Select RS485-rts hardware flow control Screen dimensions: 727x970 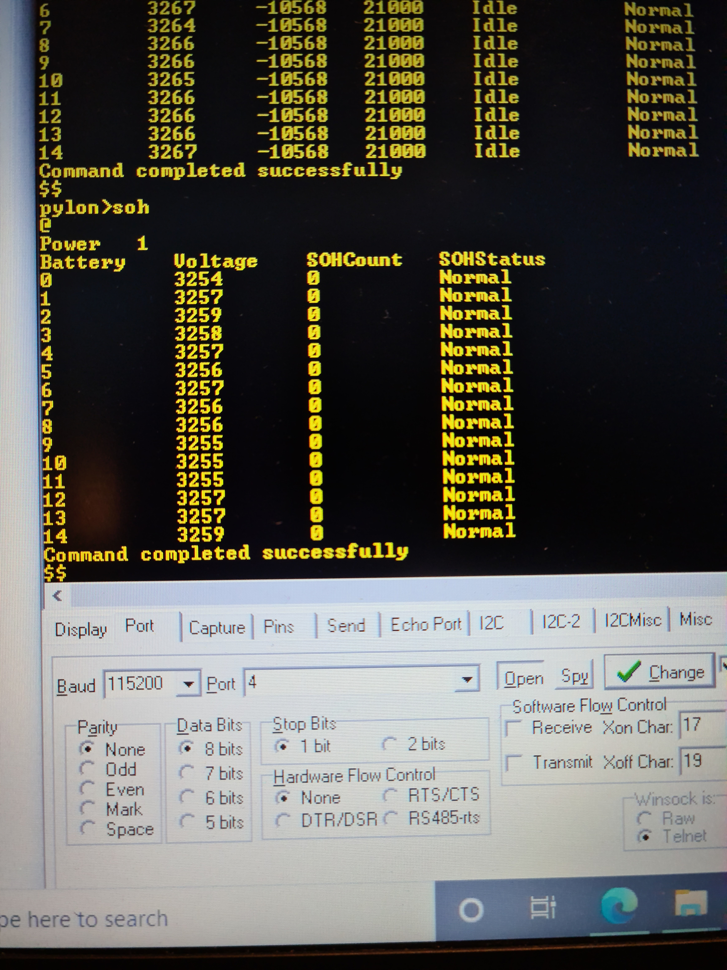tap(432, 818)
